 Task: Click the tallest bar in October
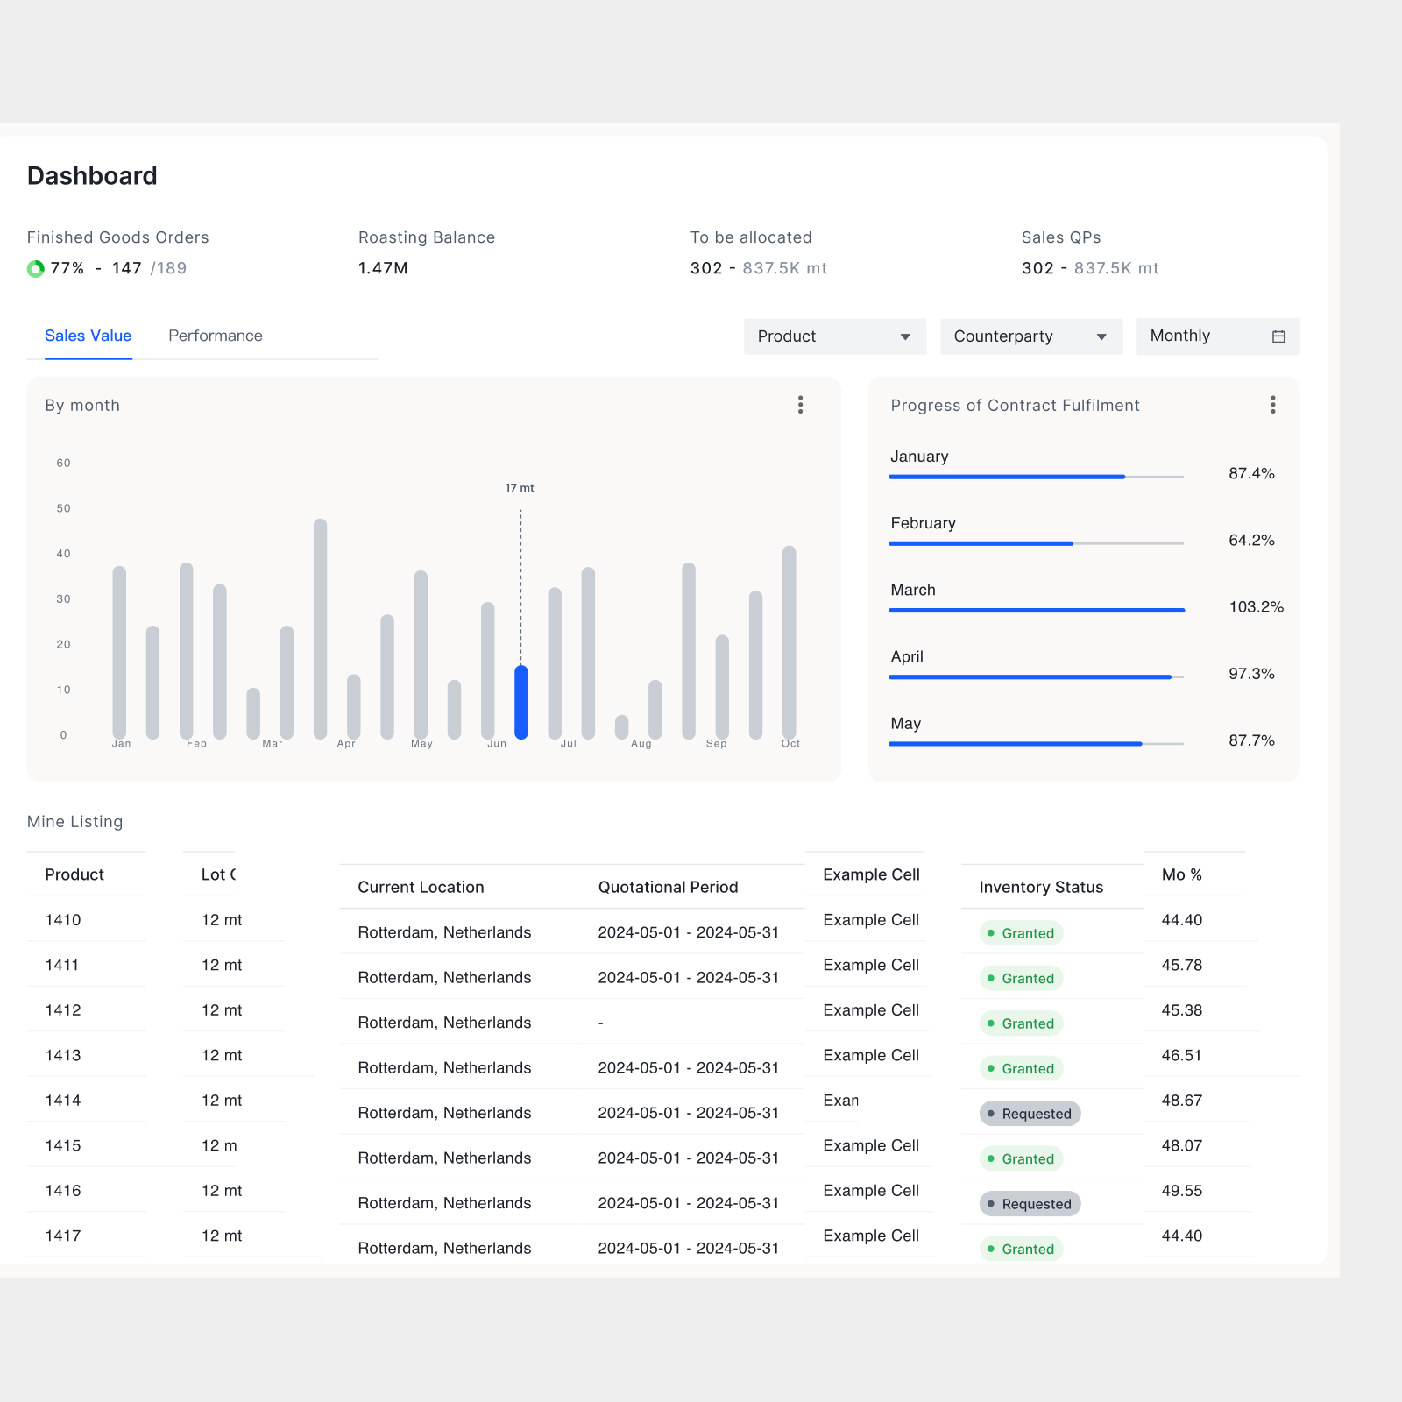click(x=790, y=640)
